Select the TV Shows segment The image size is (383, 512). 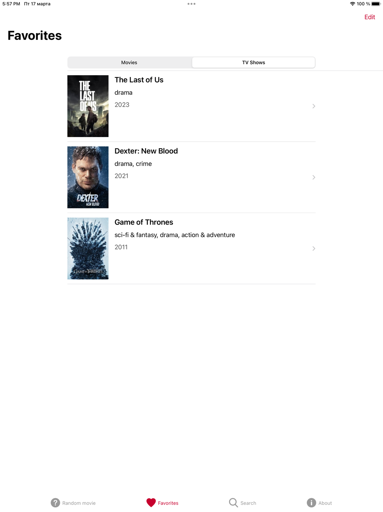point(254,63)
